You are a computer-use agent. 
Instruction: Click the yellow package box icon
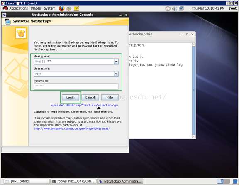click(x=21, y=33)
